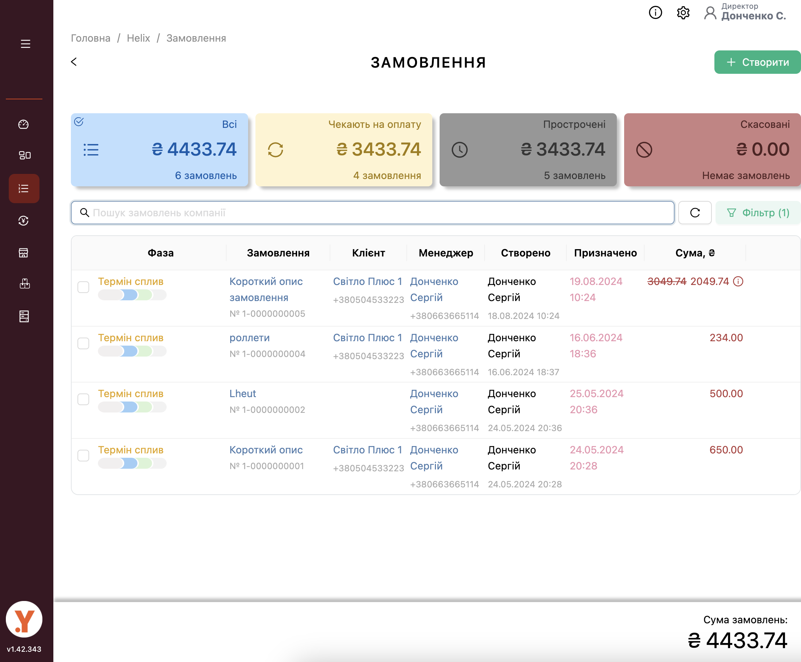Open the роллети order link
801x662 pixels.
(250, 338)
